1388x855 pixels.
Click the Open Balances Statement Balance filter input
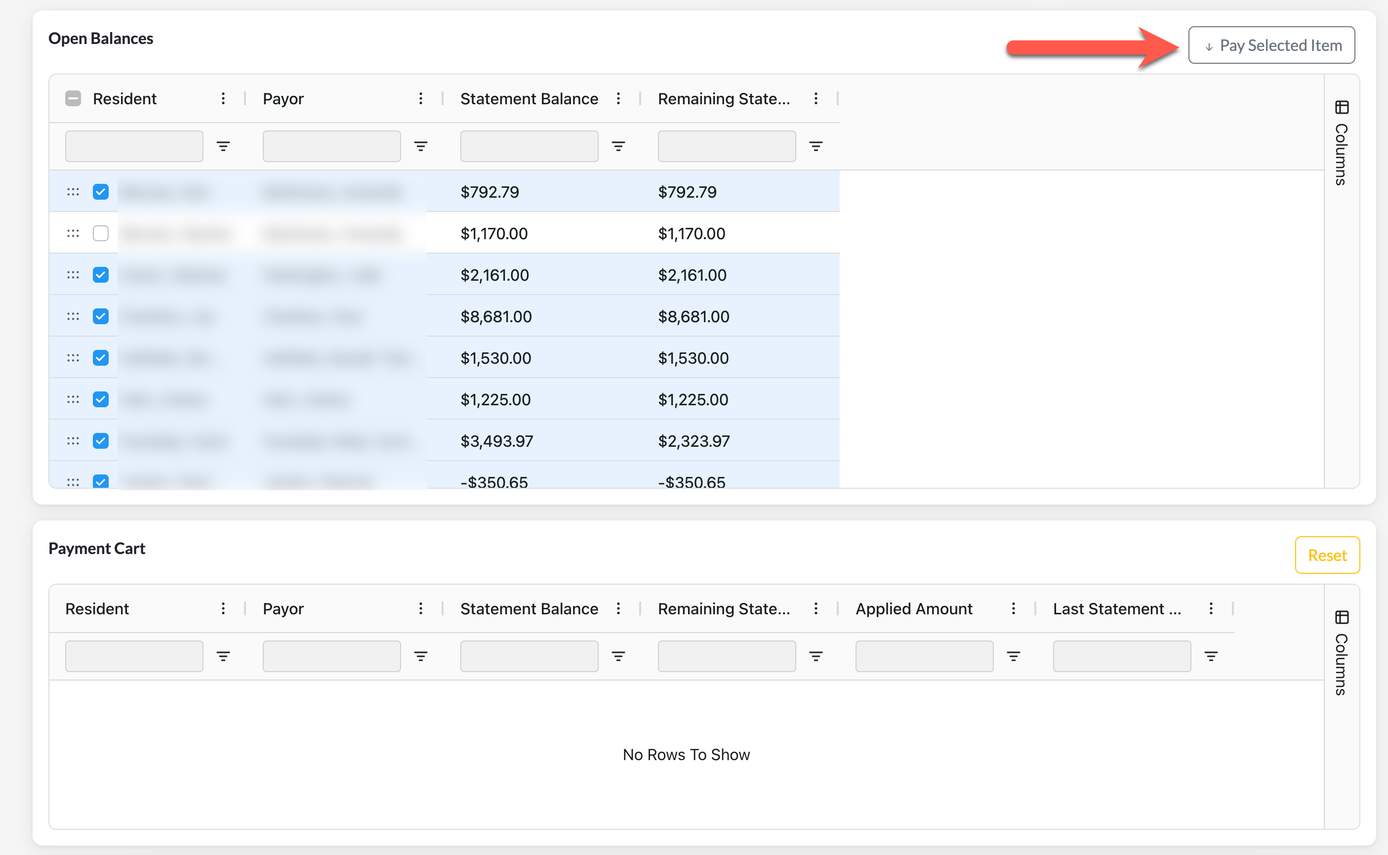pos(529,146)
